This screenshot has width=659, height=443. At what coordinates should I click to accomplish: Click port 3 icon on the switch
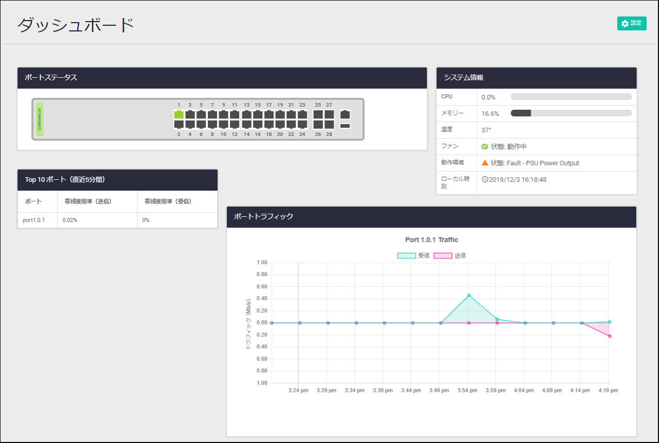click(x=190, y=114)
